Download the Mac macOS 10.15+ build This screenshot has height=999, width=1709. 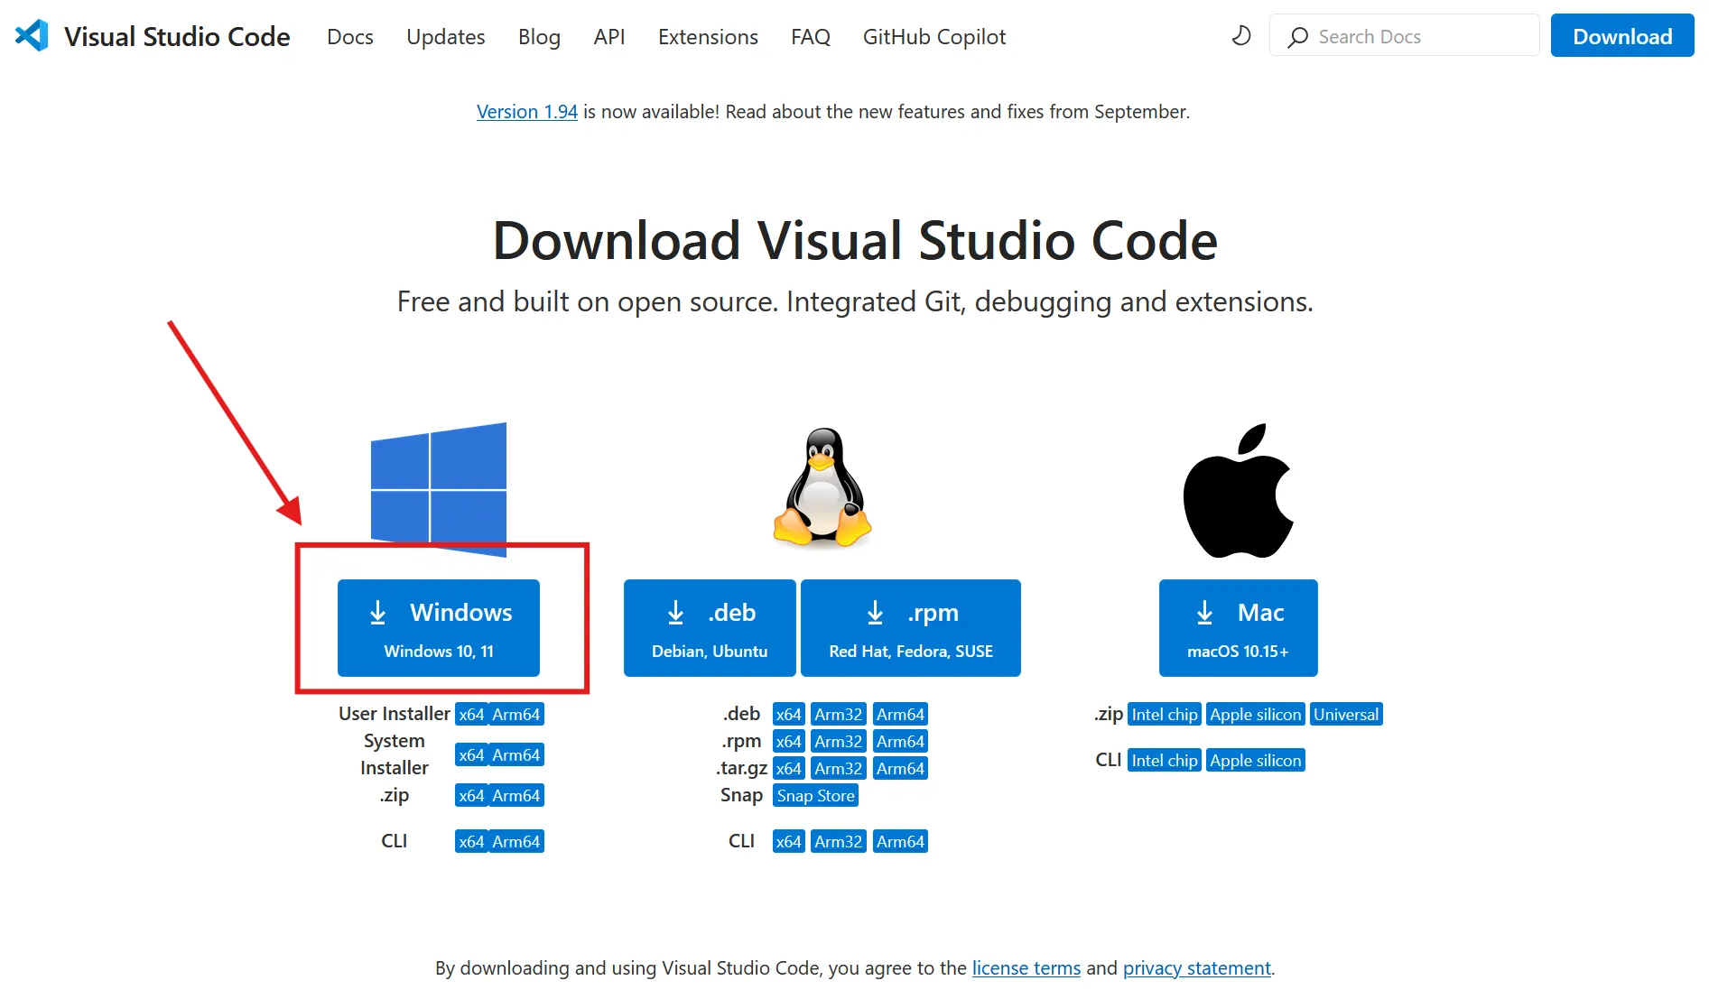coord(1238,628)
